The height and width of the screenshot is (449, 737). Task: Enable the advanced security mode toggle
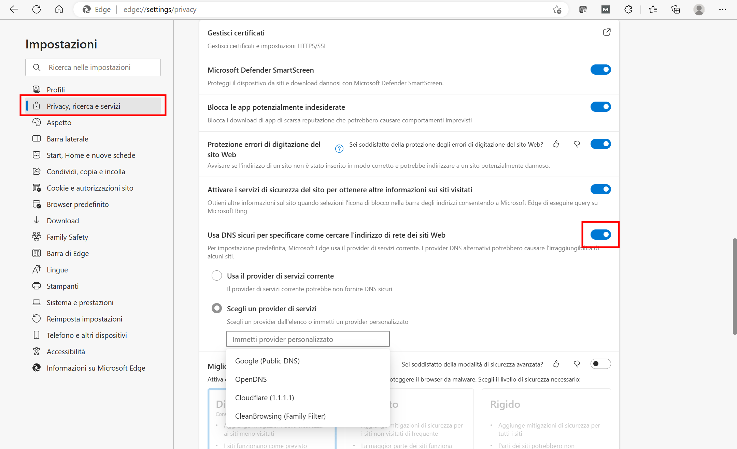pyautogui.click(x=600, y=364)
